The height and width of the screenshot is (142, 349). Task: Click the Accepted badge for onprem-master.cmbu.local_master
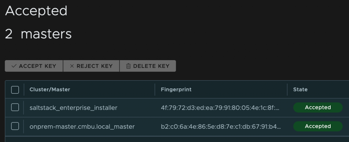[x=318, y=126]
